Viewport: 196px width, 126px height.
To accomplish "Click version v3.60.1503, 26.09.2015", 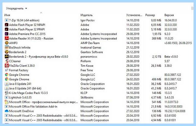I will point(178,43).
